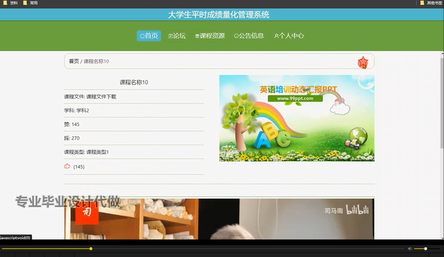Open the forum clipboard icon beside 论坛
The height and width of the screenshot is (257, 444).
[171, 36]
